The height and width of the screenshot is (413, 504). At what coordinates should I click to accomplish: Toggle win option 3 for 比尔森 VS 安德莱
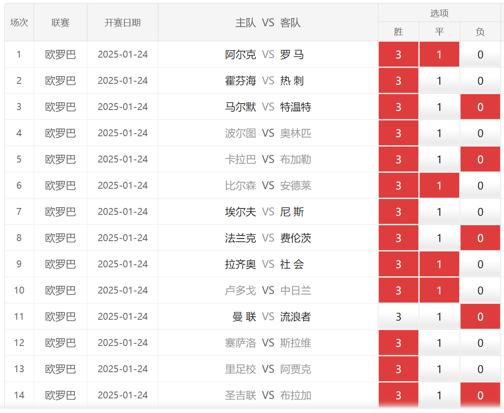coord(398,186)
